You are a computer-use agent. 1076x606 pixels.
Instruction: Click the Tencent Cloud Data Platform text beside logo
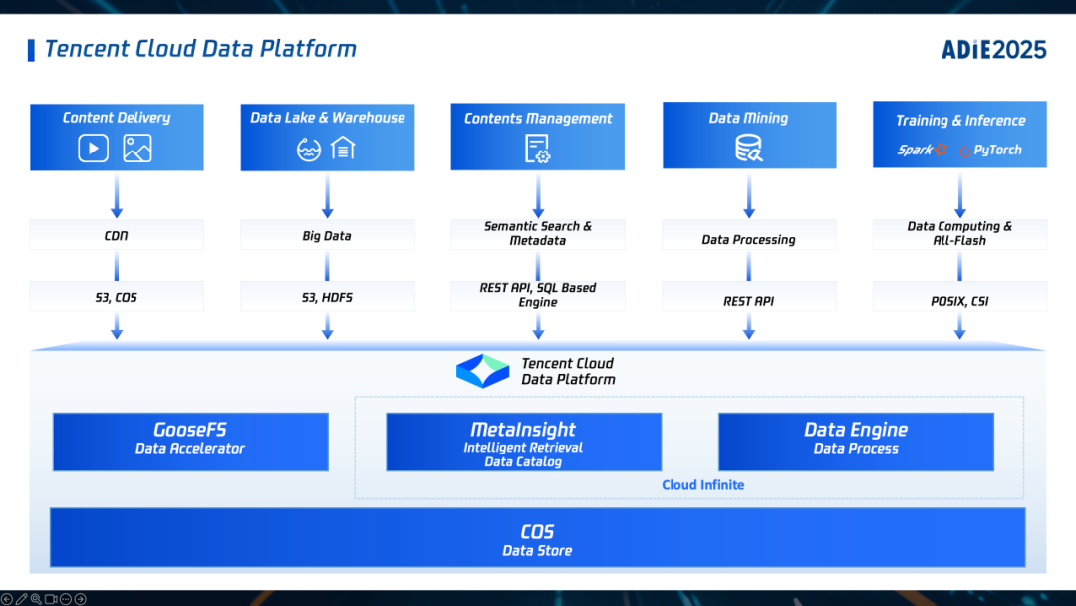(568, 372)
